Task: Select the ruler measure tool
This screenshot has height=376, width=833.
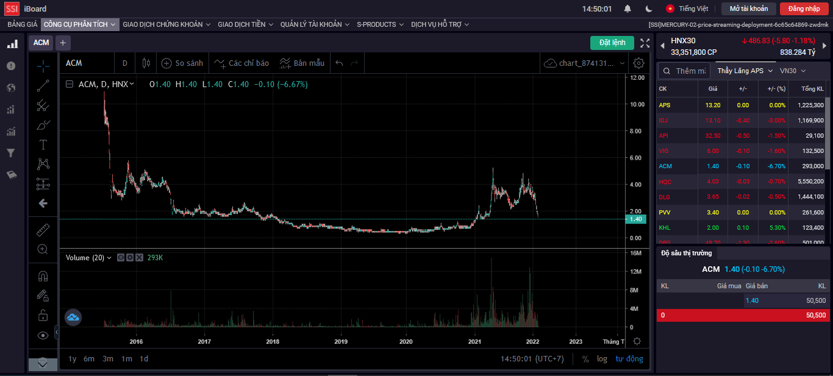Action: [x=43, y=230]
